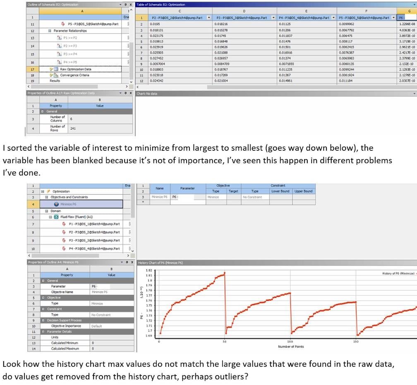Pin the Outline panel using the pushpin icon

coord(126,5)
